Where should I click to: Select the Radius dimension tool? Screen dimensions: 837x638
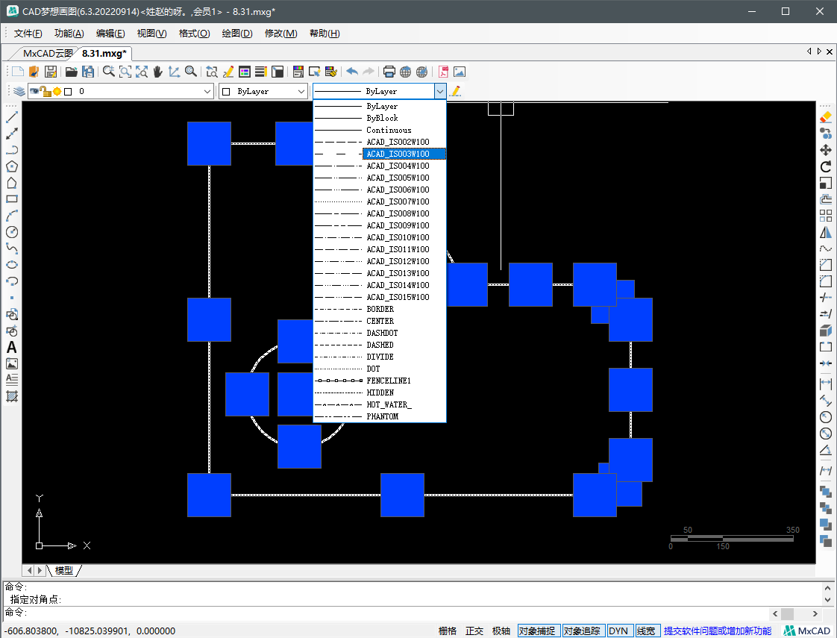826,417
